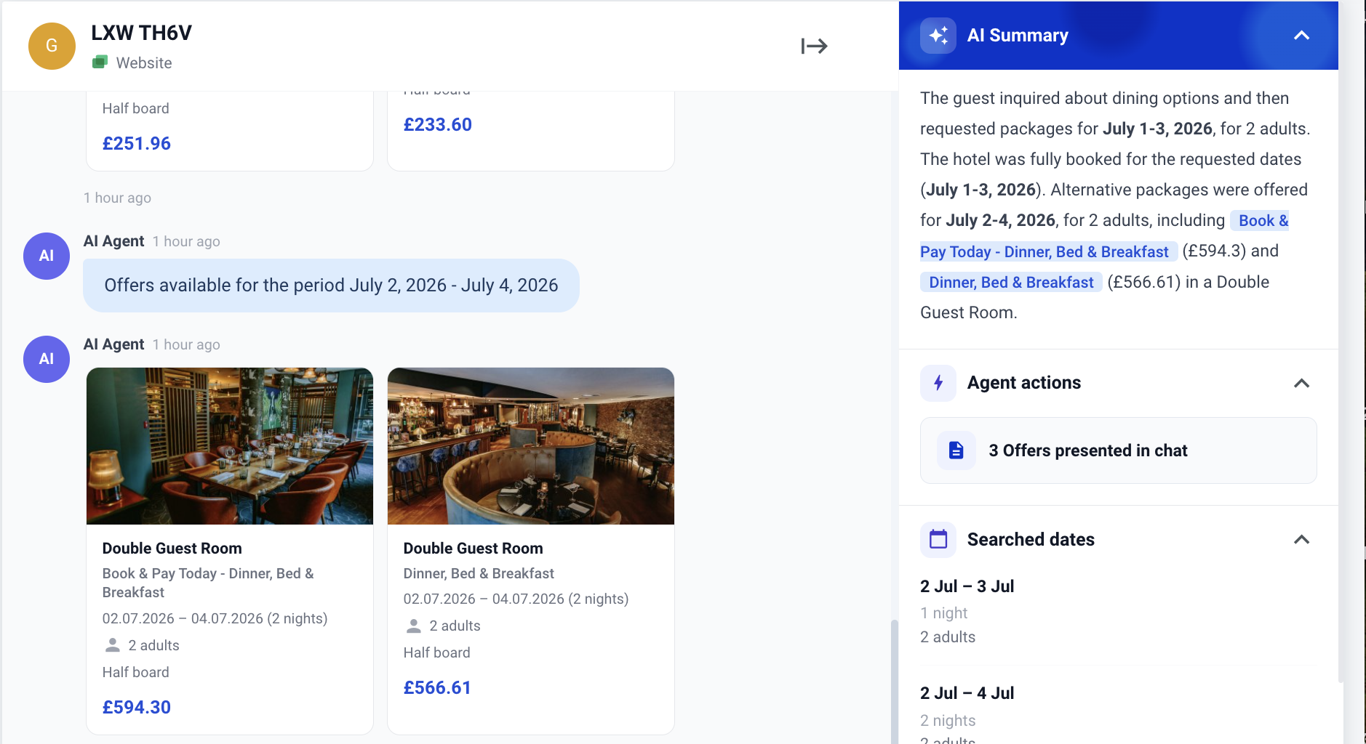The width and height of the screenshot is (1366, 744).
Task: Click the chat message about July 2 - July 4 offers
Action: click(x=331, y=286)
